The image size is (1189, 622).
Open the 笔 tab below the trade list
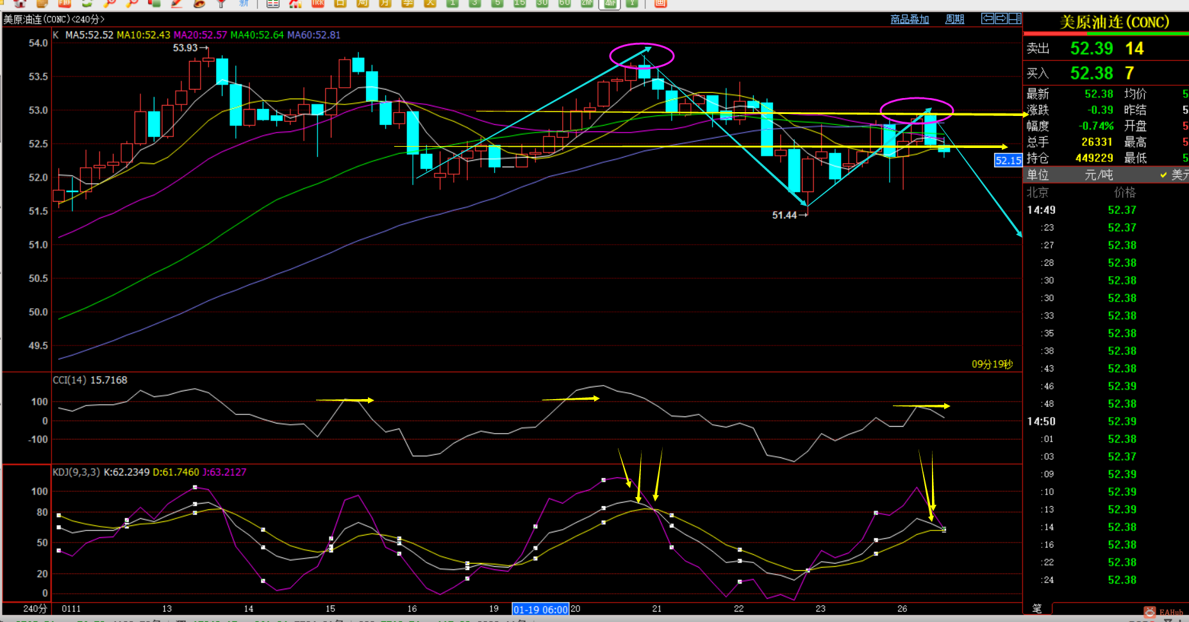(x=1037, y=608)
